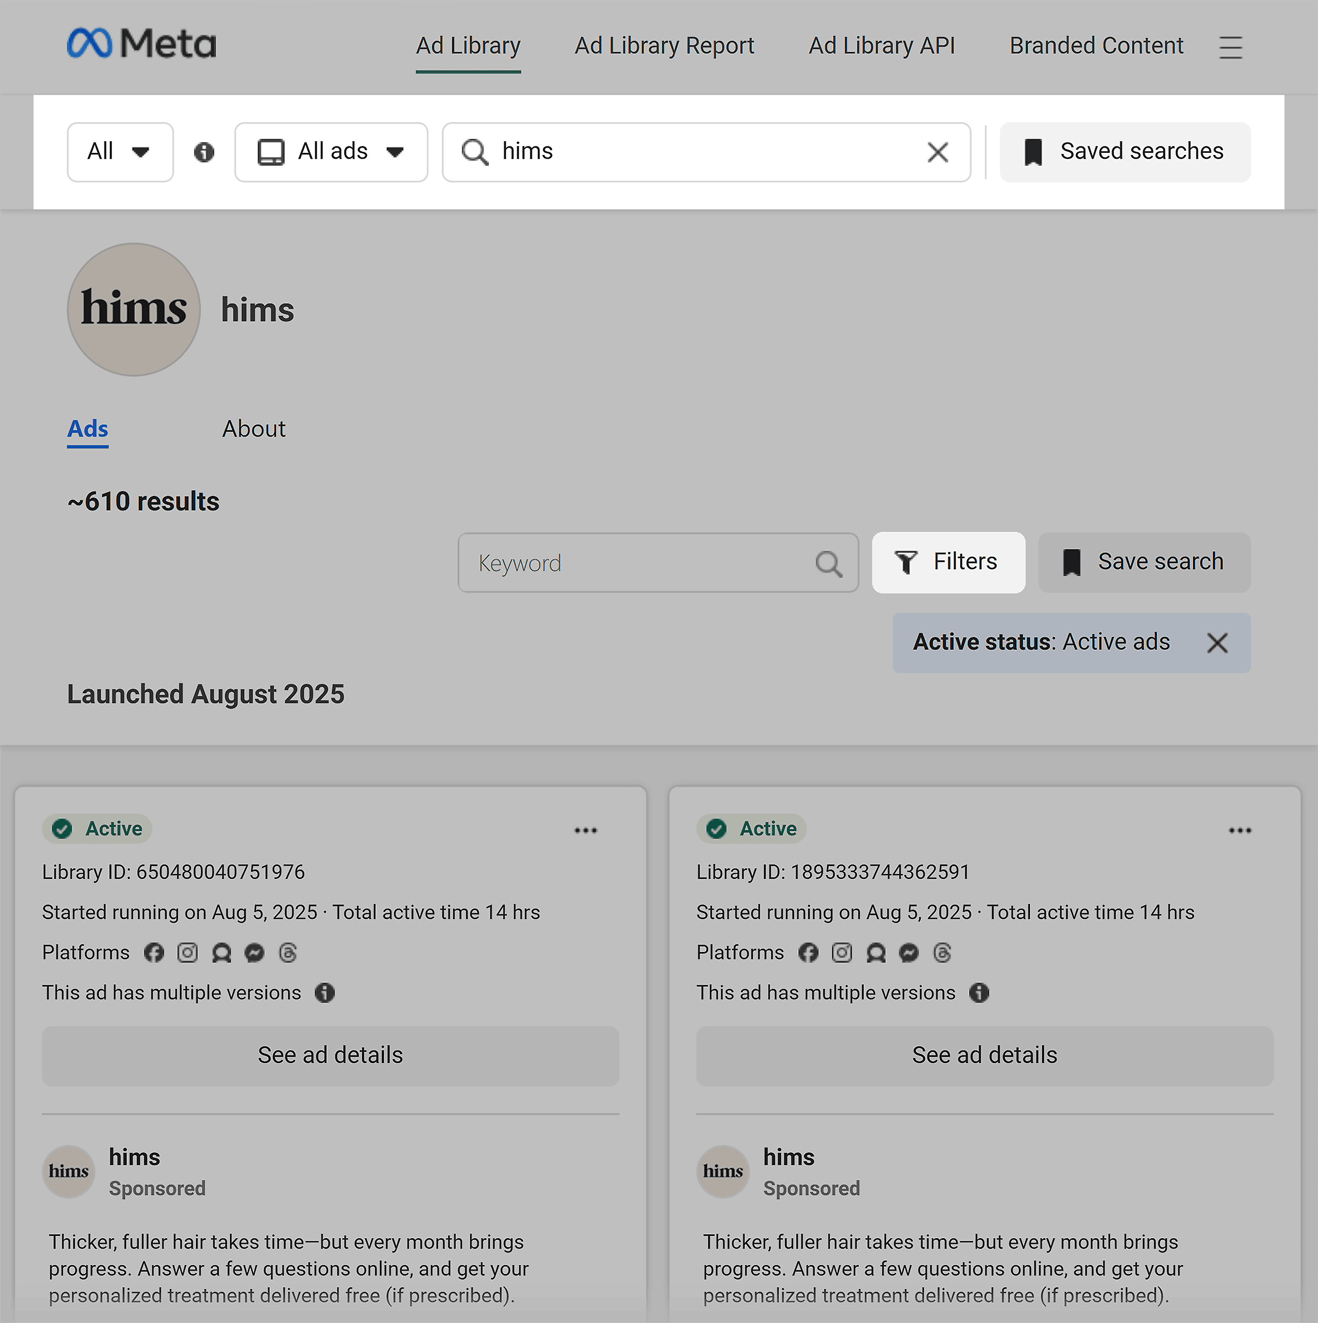The image size is (1318, 1323).
Task: Click Library ID: 650480040751976 text
Action: tap(173, 872)
